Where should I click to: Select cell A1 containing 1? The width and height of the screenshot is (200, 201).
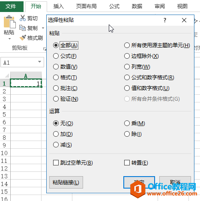click(x=26, y=83)
